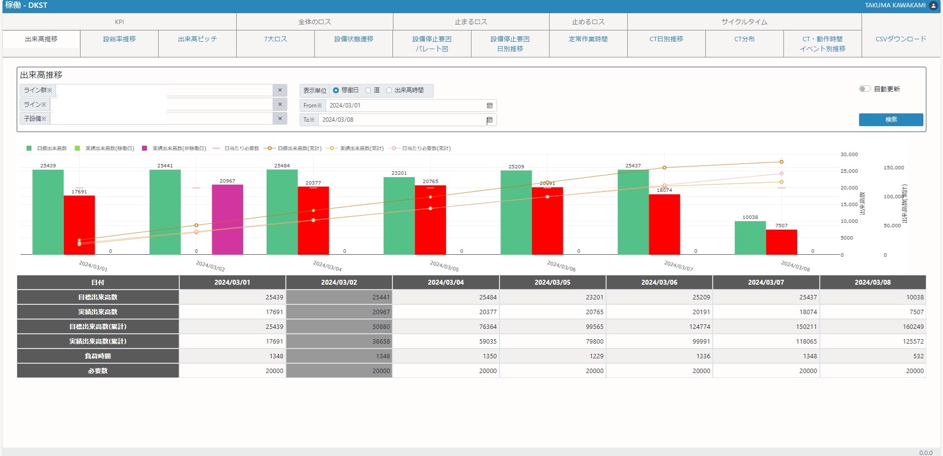The width and height of the screenshot is (943, 456).
Task: Open the CT分布 tab
Action: click(x=744, y=39)
